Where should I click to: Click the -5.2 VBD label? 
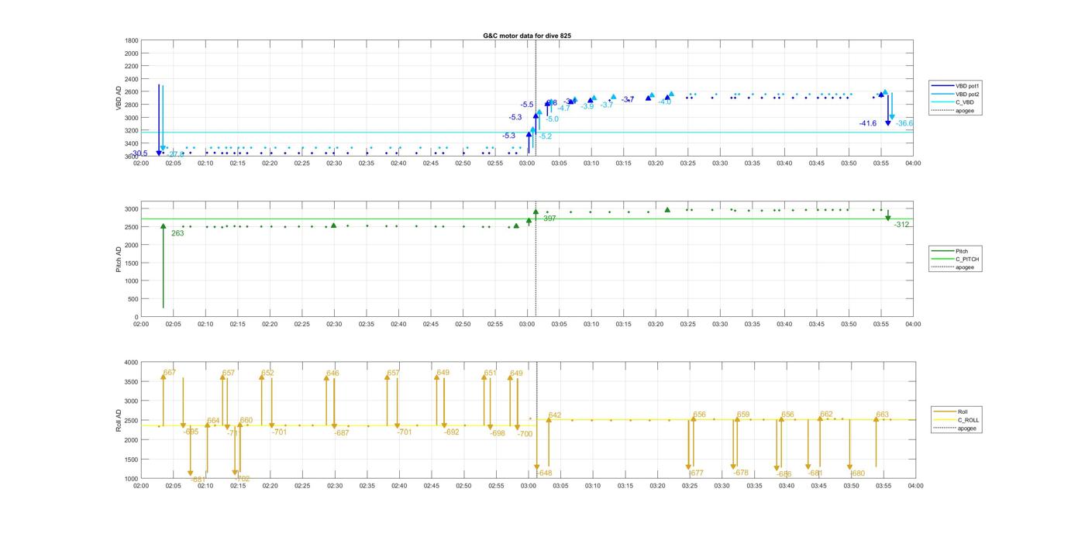[x=545, y=136]
